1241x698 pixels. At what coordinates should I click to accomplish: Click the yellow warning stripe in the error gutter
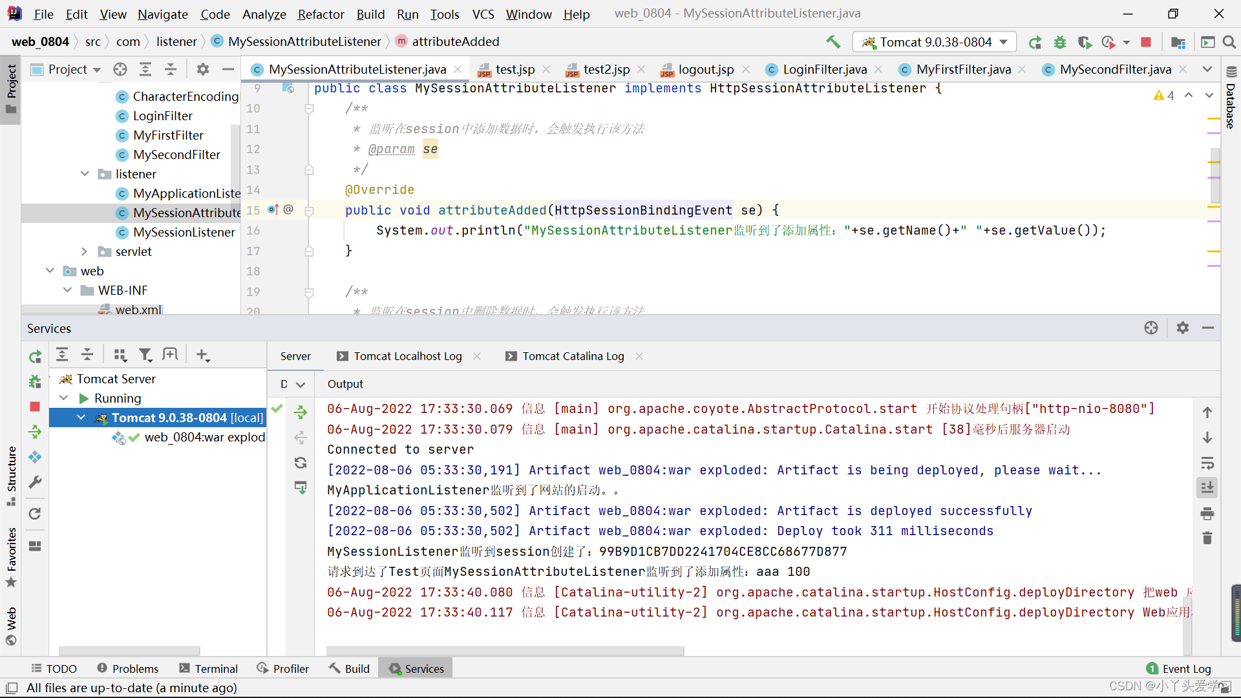1213,119
